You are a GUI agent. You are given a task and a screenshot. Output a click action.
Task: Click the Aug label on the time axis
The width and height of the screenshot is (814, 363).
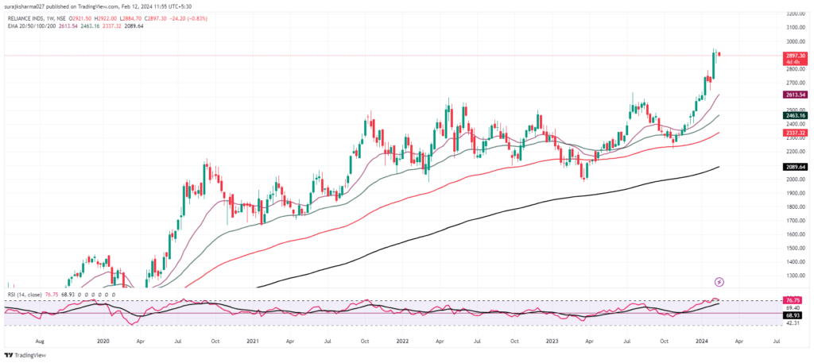click(39, 342)
